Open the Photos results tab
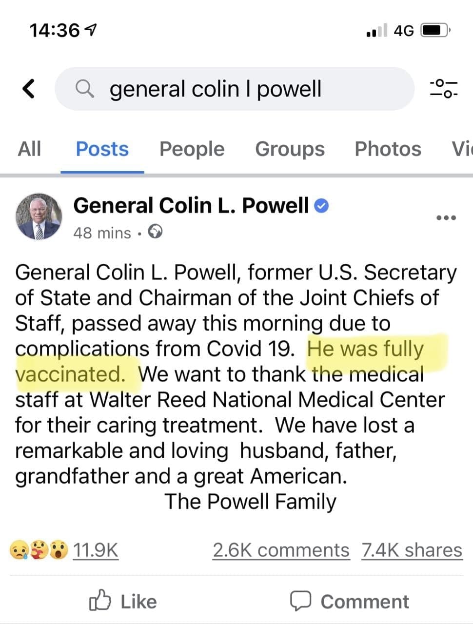This screenshot has width=473, height=624. pyautogui.click(x=388, y=149)
